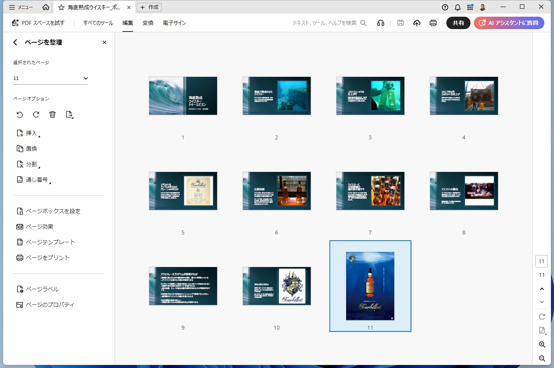The width and height of the screenshot is (554, 368).
Task: Click the 共有 (Share) button
Action: pos(458,23)
